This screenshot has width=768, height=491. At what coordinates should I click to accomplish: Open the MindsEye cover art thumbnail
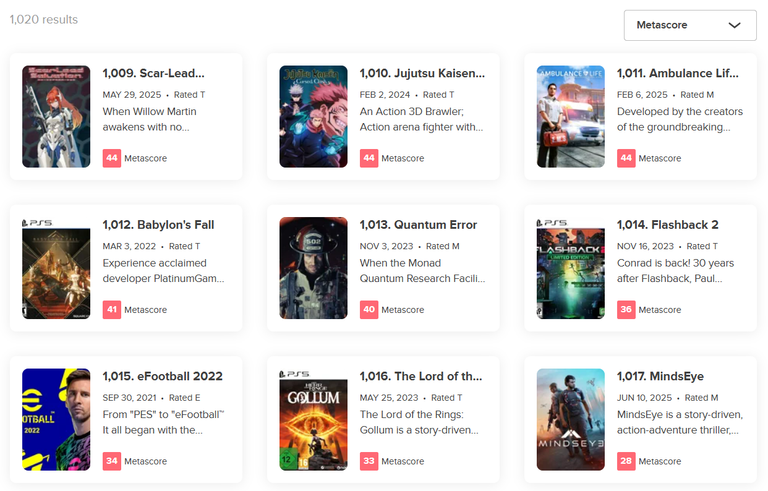571,419
